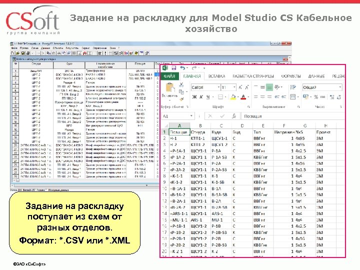Image resolution: width=360 pixels, height=270 pixels.
Task: Click the Print icon in EnergyCS toolbar
Action: 28,53
